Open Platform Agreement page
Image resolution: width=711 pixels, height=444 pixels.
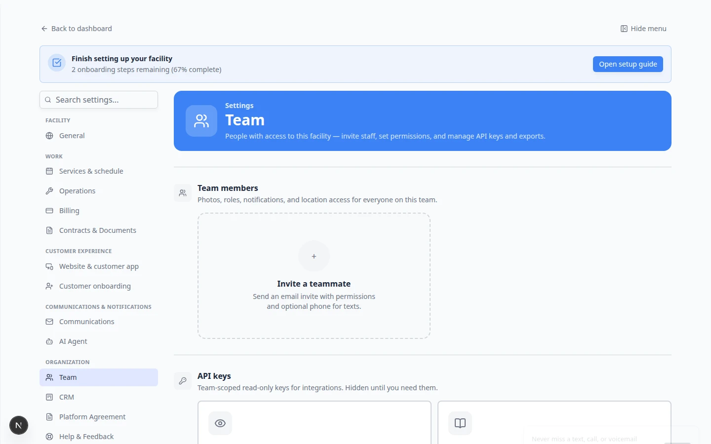click(99, 417)
